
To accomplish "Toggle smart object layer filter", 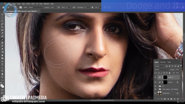I will (x=178, y=66).
